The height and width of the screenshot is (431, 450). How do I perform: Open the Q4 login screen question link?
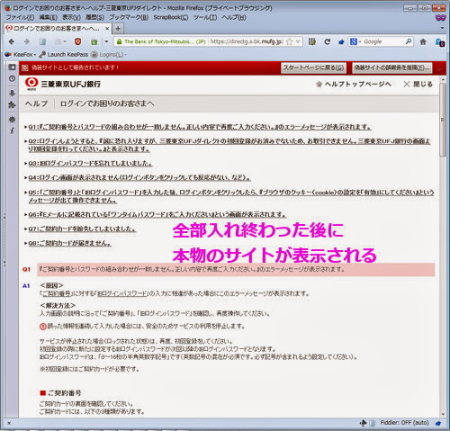tap(139, 177)
